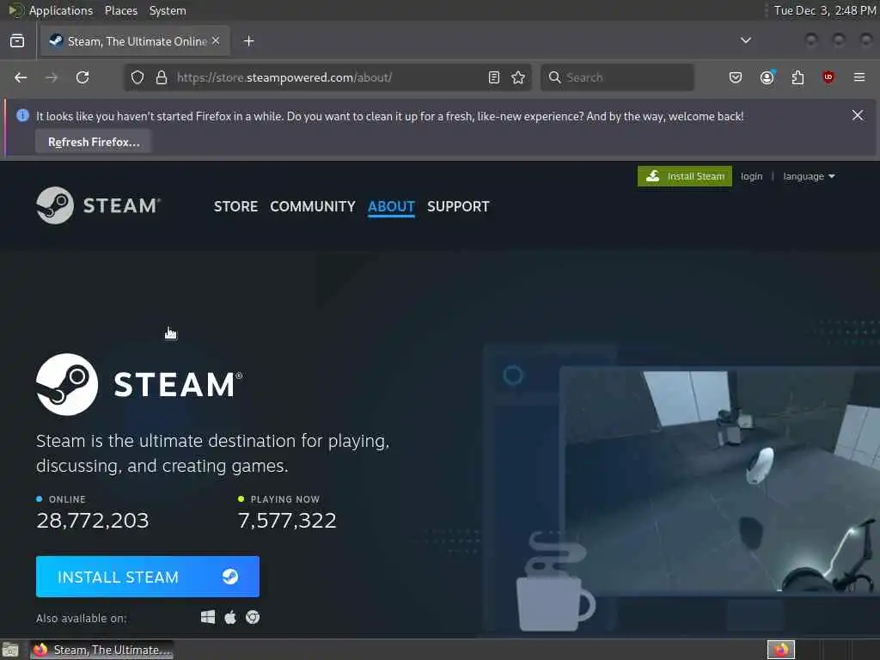The height and width of the screenshot is (660, 880).
Task: Open a new browser tab
Action: click(249, 41)
